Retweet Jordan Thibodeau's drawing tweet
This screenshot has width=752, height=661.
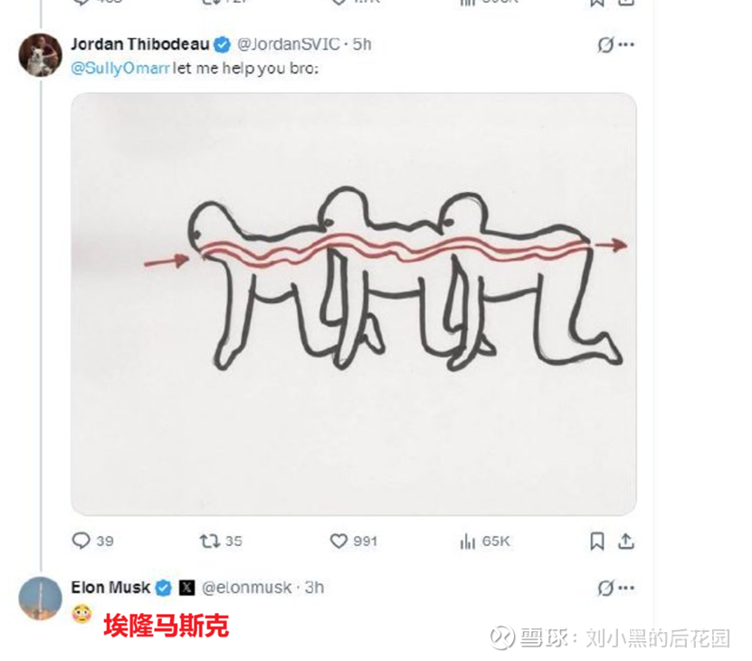click(210, 541)
